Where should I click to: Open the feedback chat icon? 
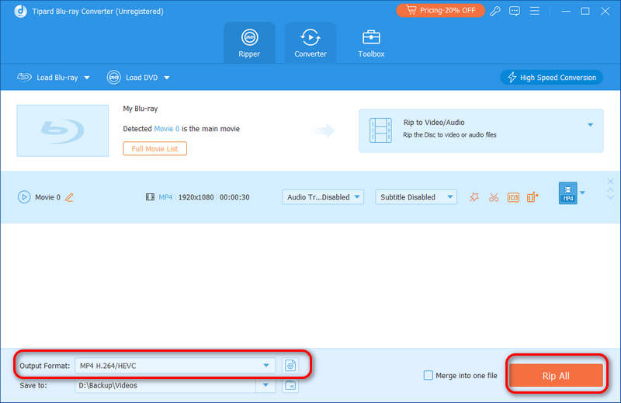(x=515, y=11)
